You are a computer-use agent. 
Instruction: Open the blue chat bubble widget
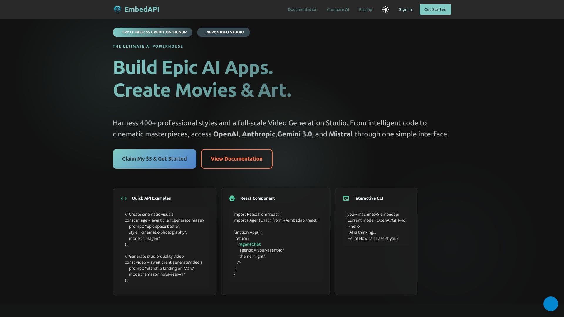click(550, 304)
